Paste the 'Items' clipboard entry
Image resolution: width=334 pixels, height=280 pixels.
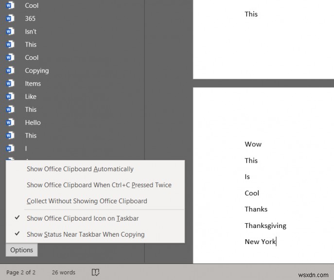(33, 84)
